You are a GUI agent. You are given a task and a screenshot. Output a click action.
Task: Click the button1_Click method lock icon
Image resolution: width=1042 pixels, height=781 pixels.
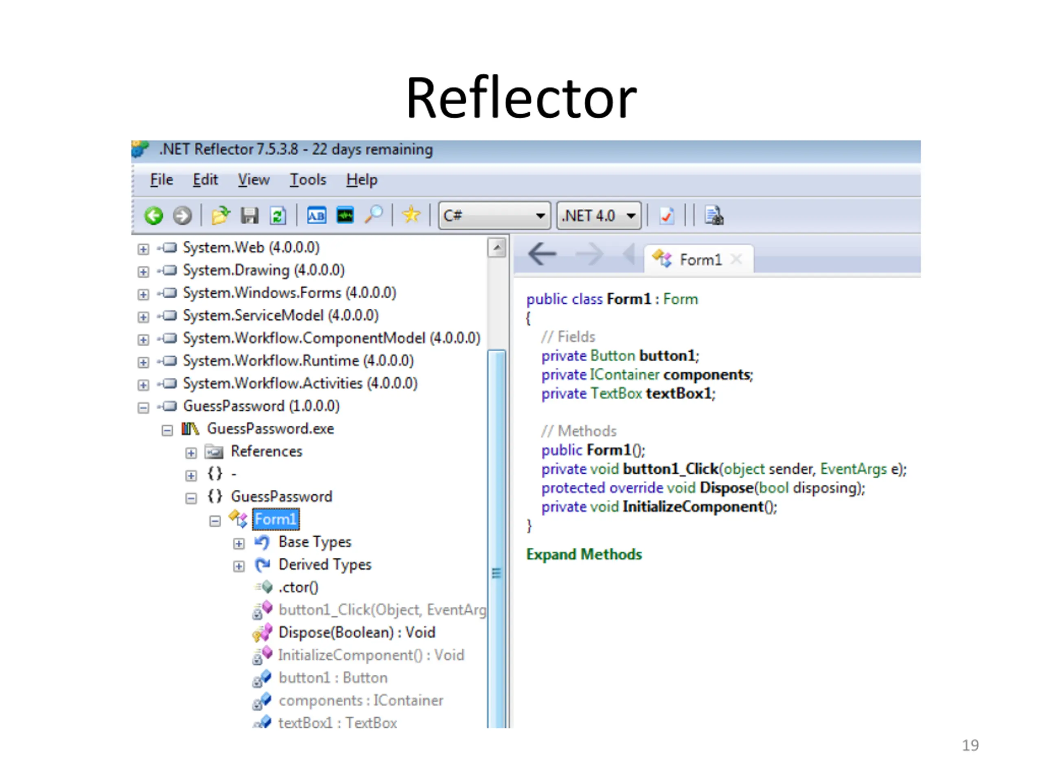[263, 610]
